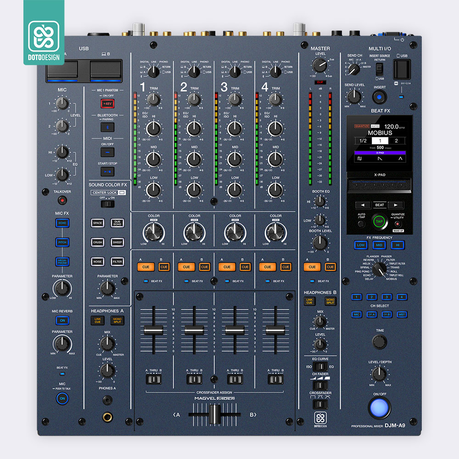The image size is (459, 459).
Task: Click the Magvel crossfader handle
Action: pos(215,414)
